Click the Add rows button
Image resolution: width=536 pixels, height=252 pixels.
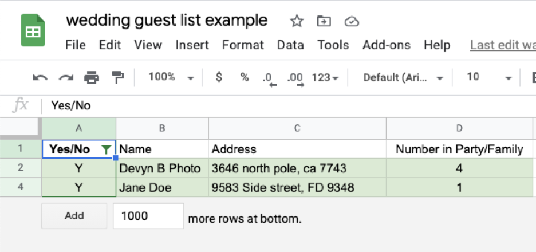74,216
